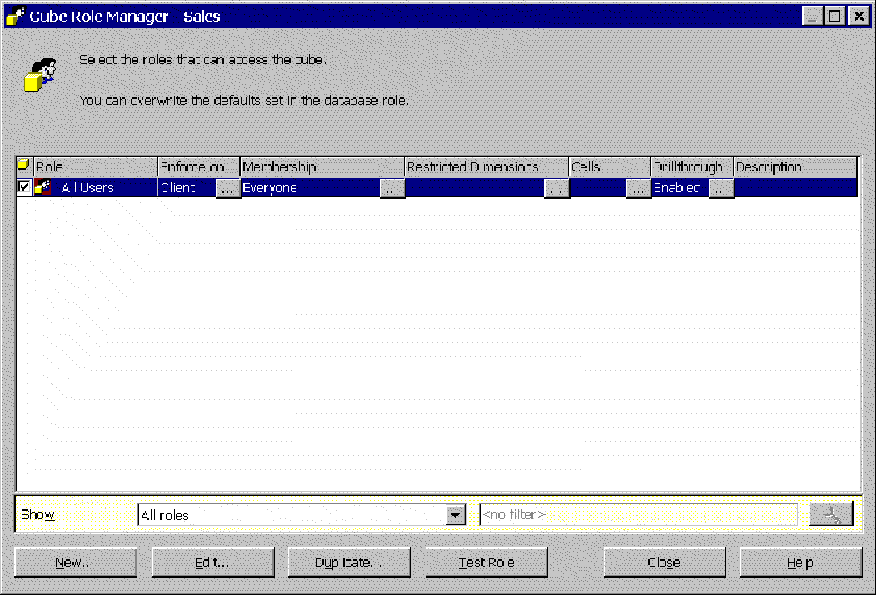Select the All Users role name
Viewport: 877px width, 596px height.
(x=87, y=188)
